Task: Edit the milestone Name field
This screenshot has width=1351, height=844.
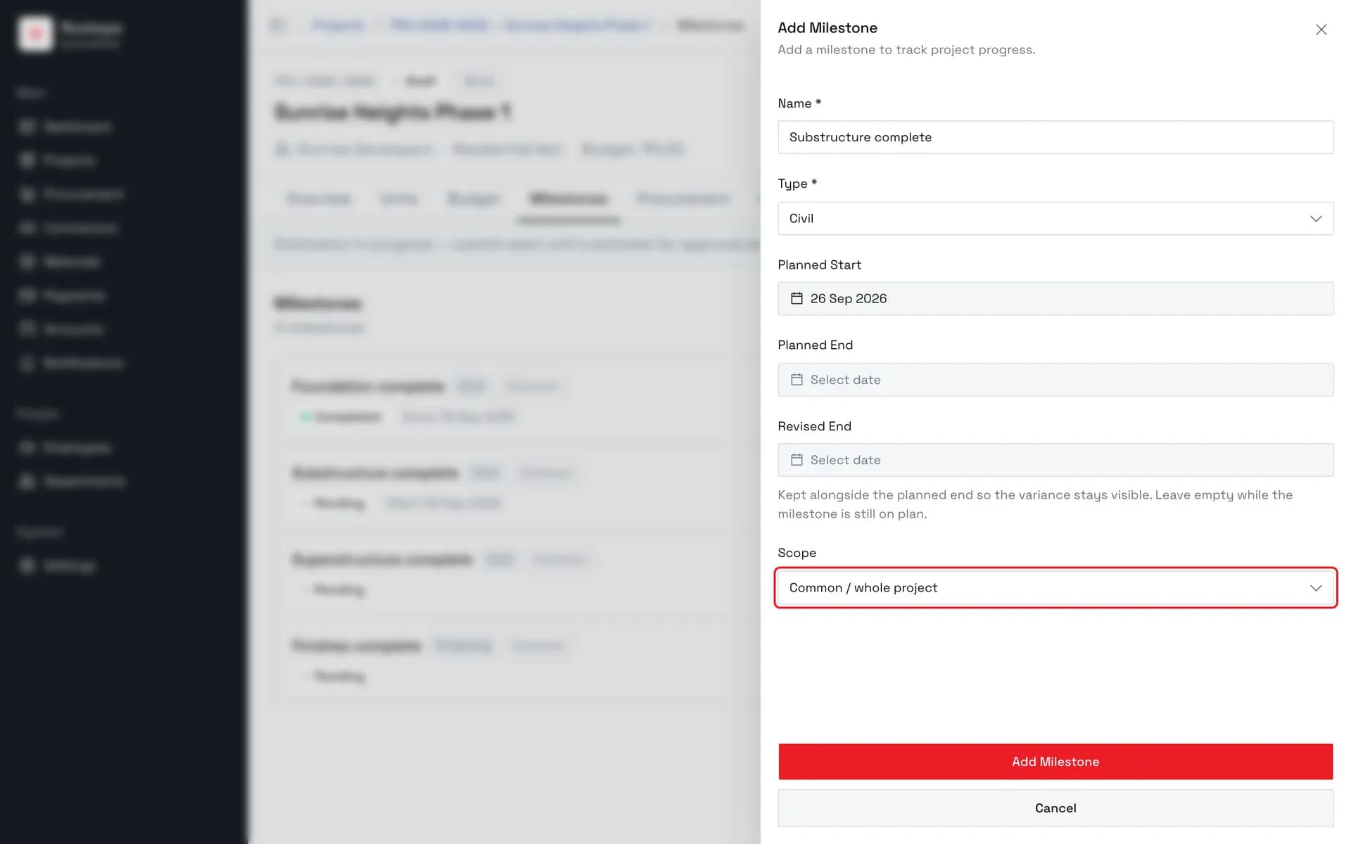Action: [1055, 137]
